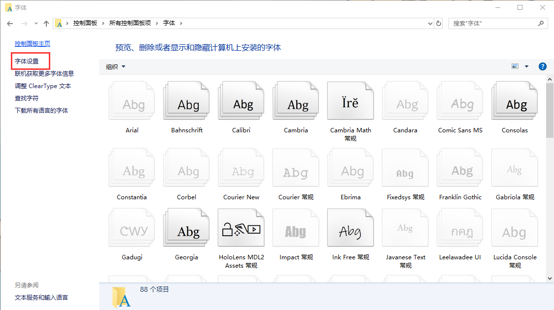Click 控制面板 breadcrumb segment
Viewport: 554px width, 310px height.
[85, 23]
